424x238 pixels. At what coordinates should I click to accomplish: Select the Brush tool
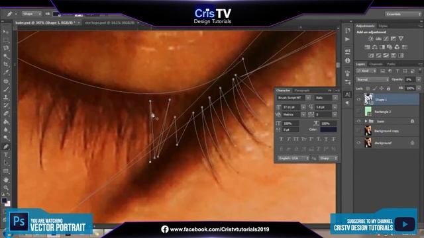click(x=6, y=89)
